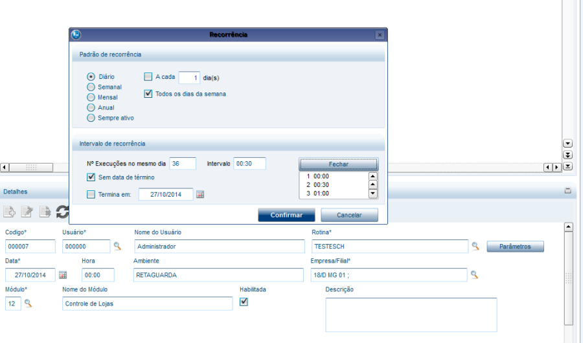Click the Módulo field with 12

13,304
